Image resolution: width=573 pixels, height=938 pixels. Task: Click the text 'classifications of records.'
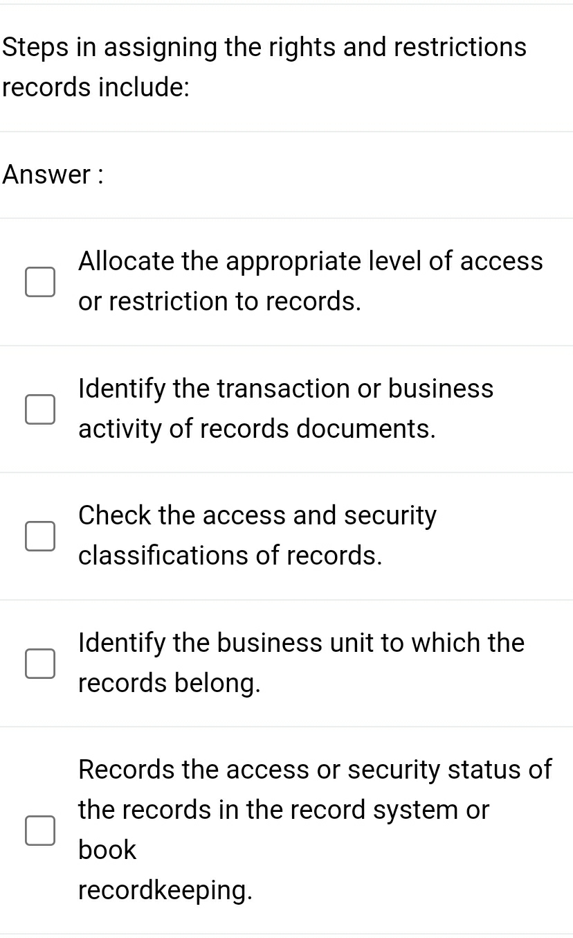tap(230, 556)
